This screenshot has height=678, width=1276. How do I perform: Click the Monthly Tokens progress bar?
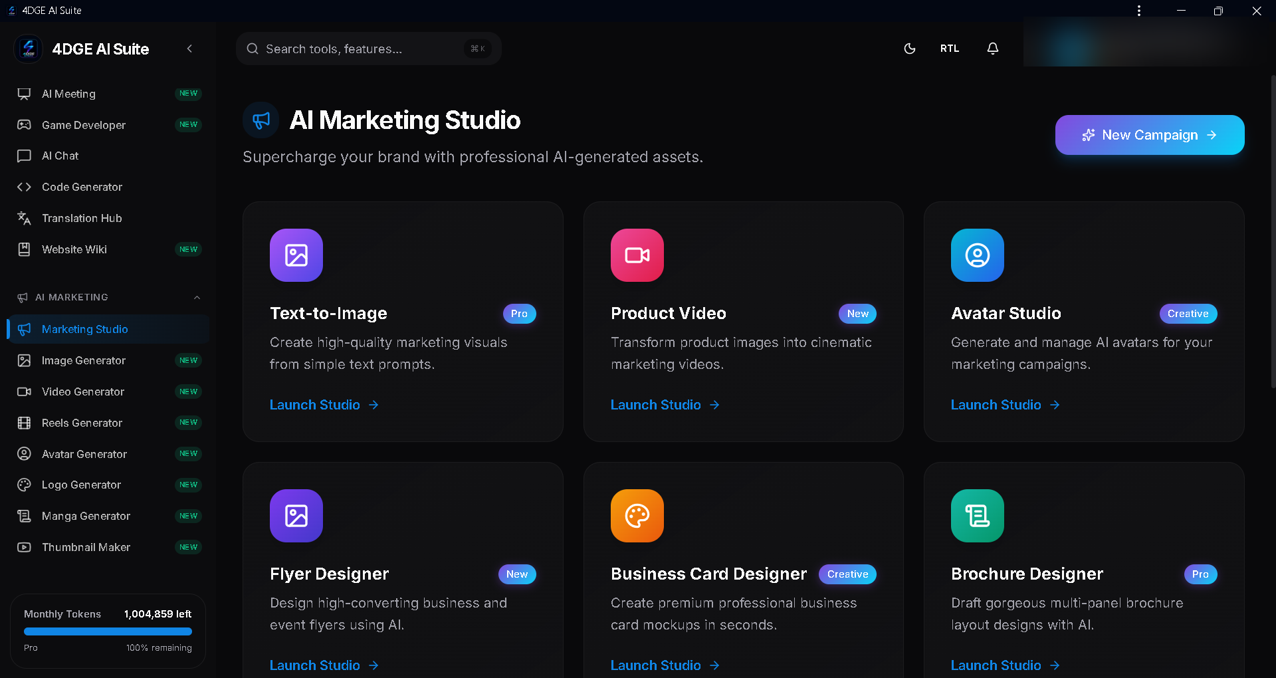point(108,631)
